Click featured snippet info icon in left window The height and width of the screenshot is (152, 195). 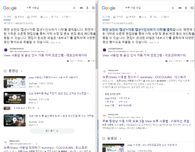pos(68,61)
